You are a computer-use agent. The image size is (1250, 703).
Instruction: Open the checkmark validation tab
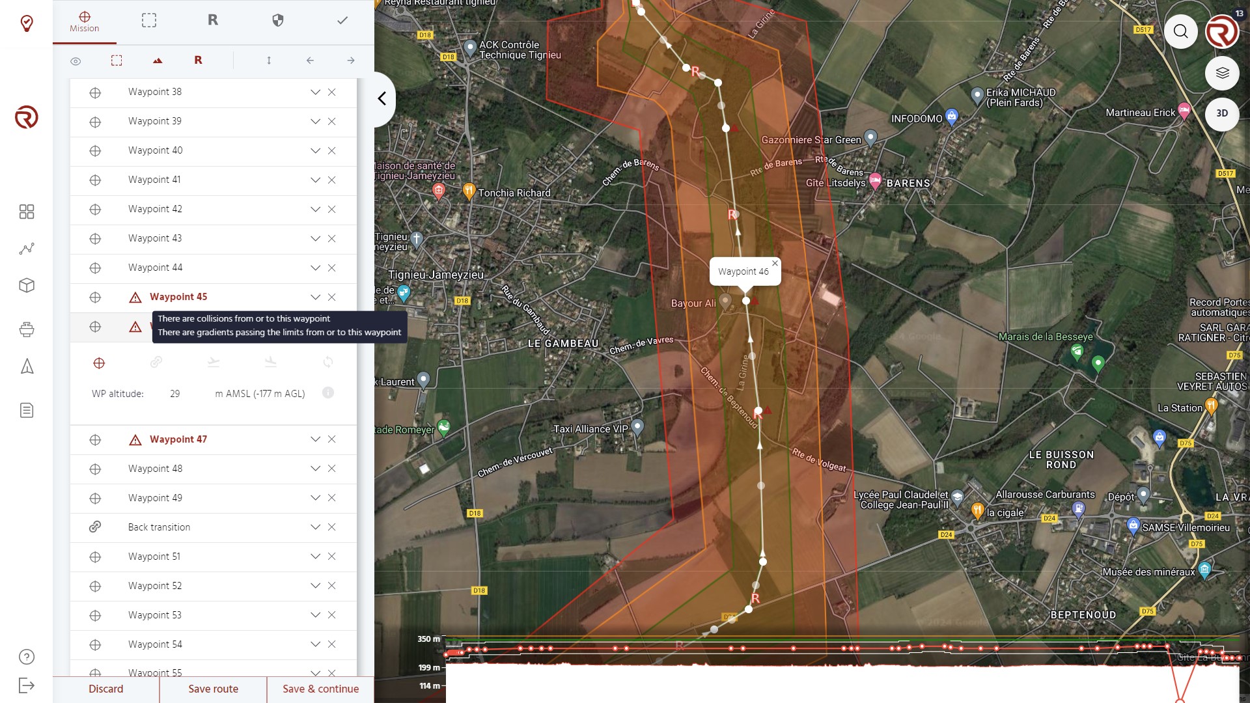[342, 20]
